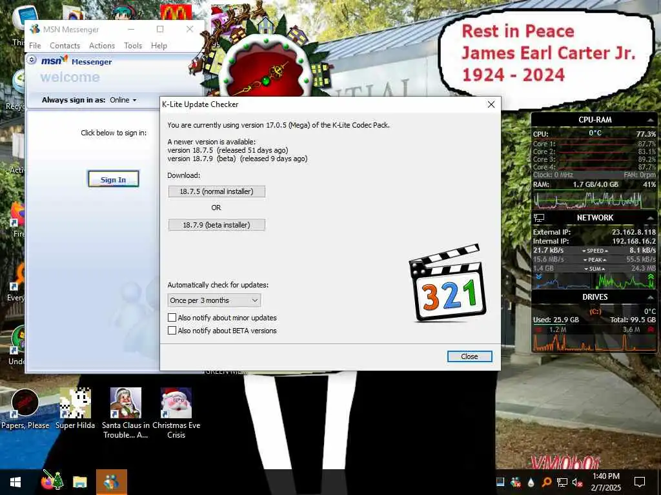Viewport: 661px width, 495px height.
Task: Sign In to MSN Messenger
Action: 113,179
